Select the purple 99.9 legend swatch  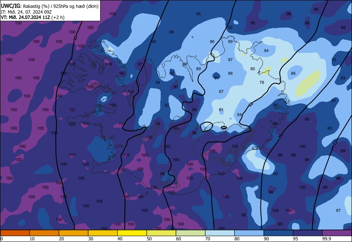(x=337, y=233)
